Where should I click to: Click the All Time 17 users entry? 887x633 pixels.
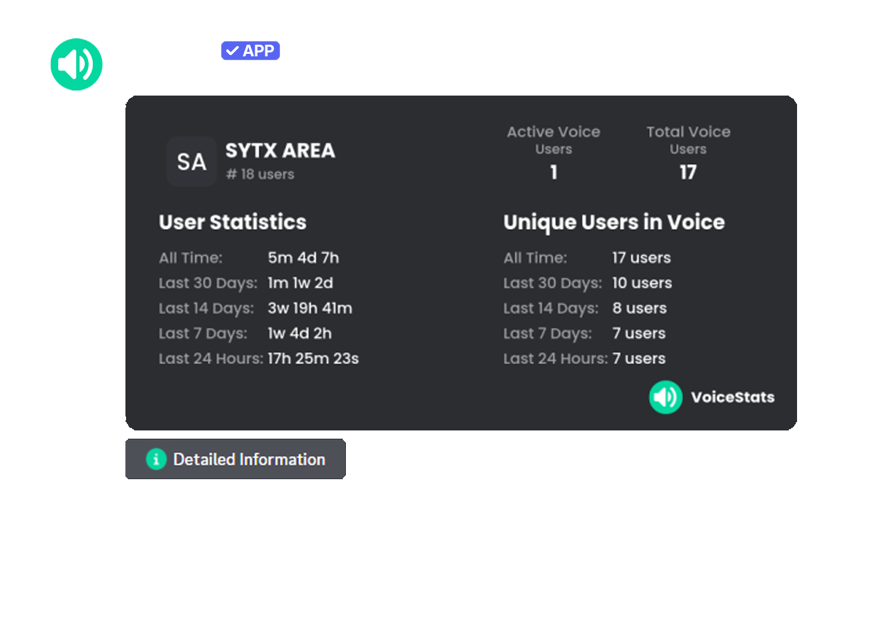point(641,258)
